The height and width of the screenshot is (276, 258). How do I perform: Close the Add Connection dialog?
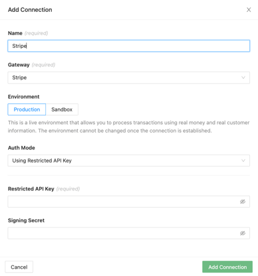point(249,10)
